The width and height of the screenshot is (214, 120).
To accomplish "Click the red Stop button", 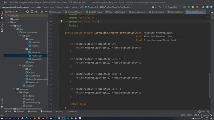I will [197, 7].
